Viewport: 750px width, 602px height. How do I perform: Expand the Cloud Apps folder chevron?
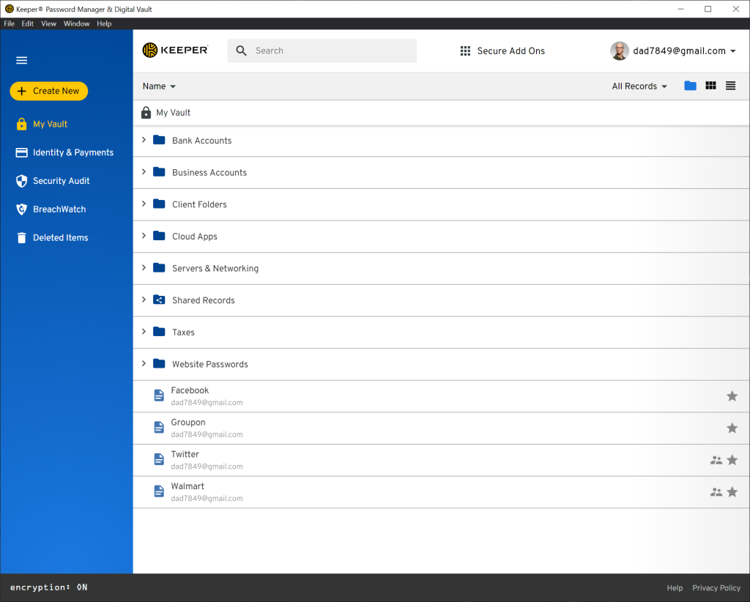[144, 236]
